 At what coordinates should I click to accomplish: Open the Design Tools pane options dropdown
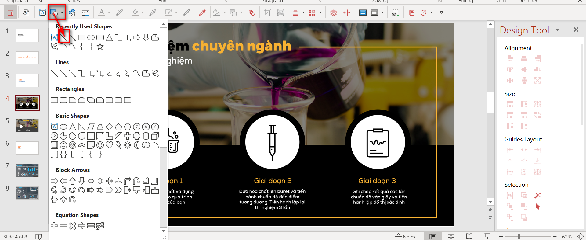click(558, 30)
